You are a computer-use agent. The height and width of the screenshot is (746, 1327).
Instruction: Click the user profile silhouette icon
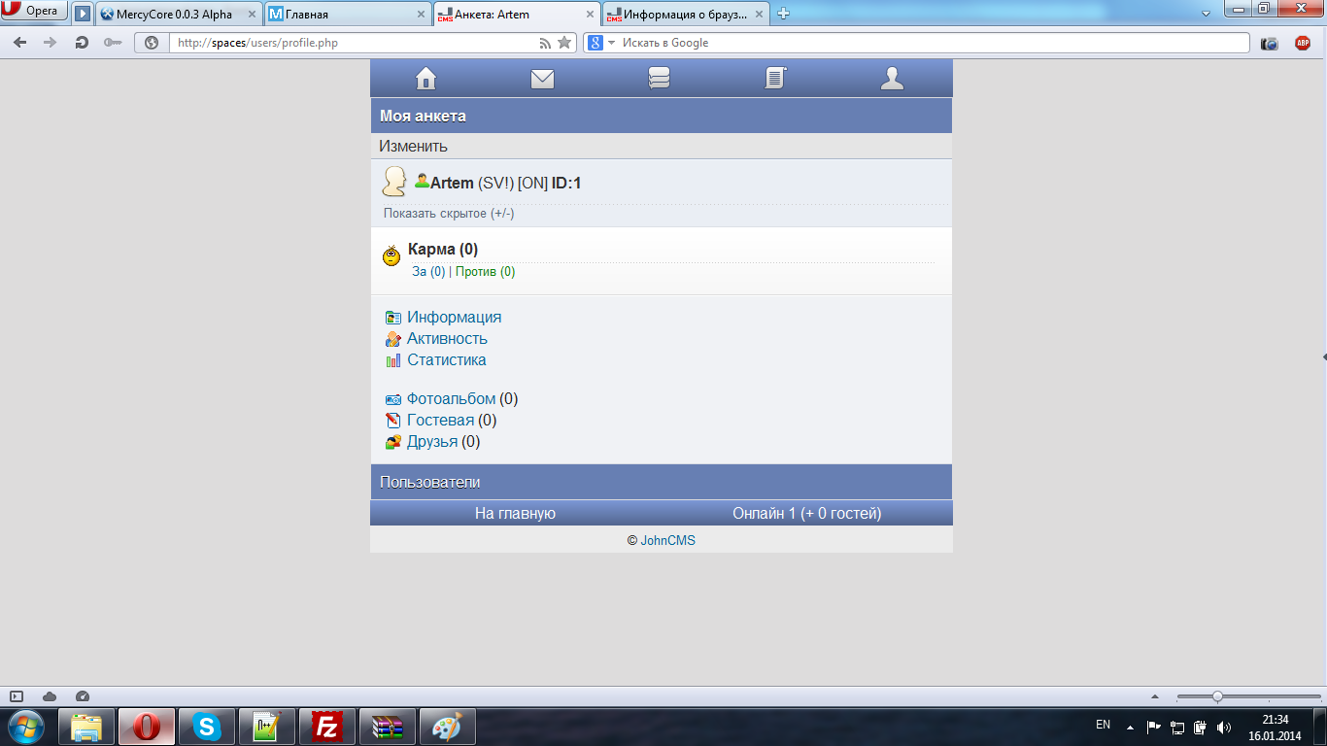point(892,79)
